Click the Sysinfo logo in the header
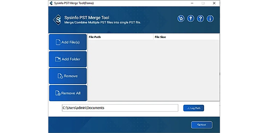 coord(58,20)
